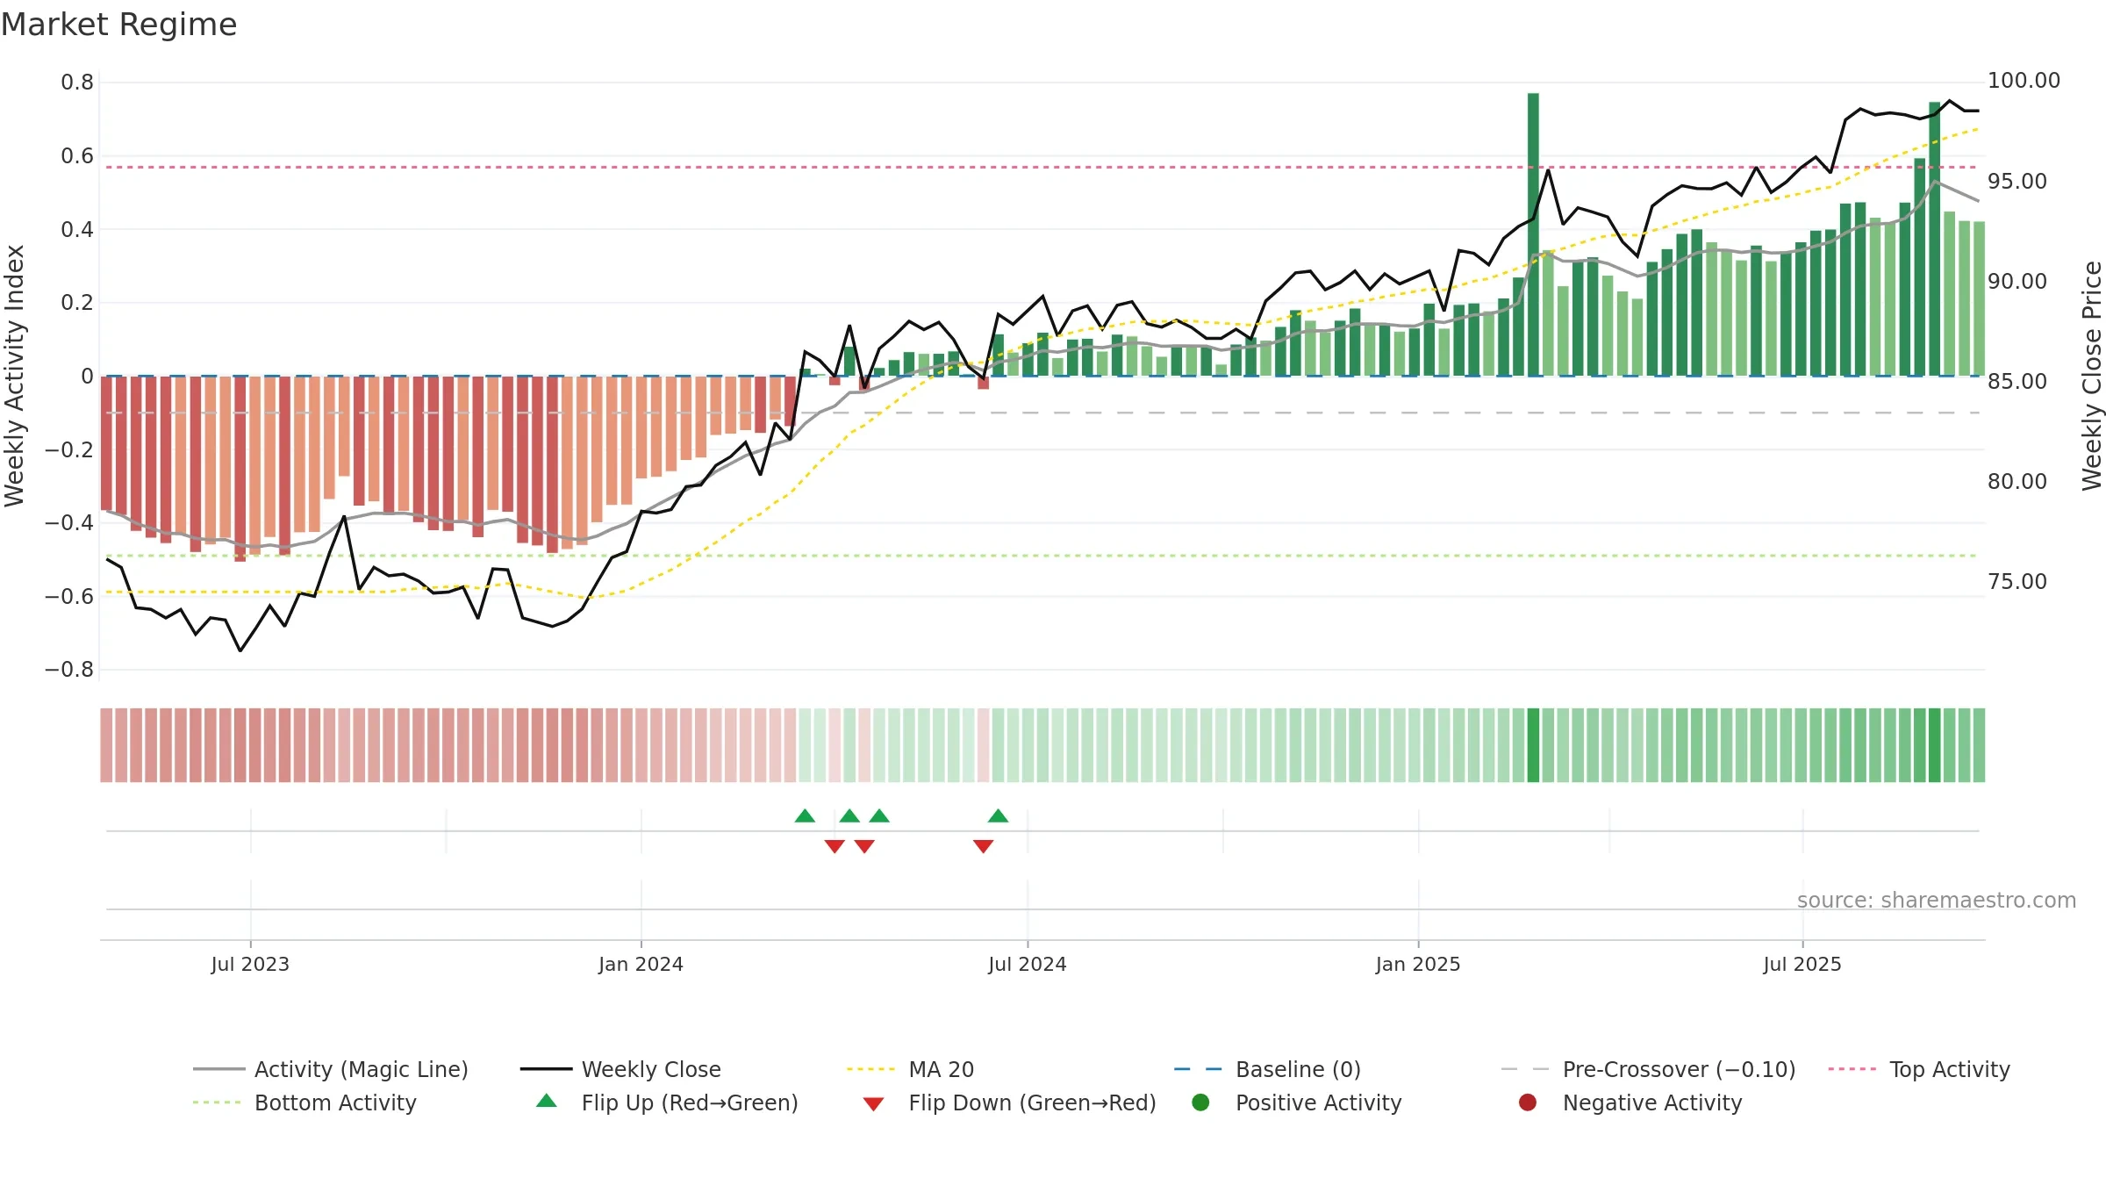Toggle the Activity (Magic Line) legend entry

click(x=331, y=1069)
